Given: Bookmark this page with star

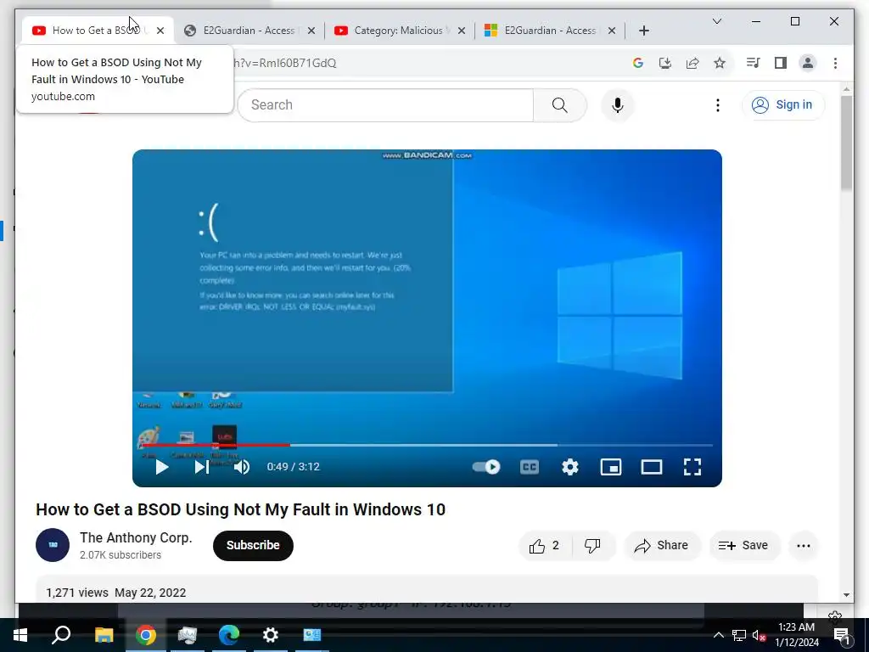Looking at the screenshot, I should coord(720,63).
